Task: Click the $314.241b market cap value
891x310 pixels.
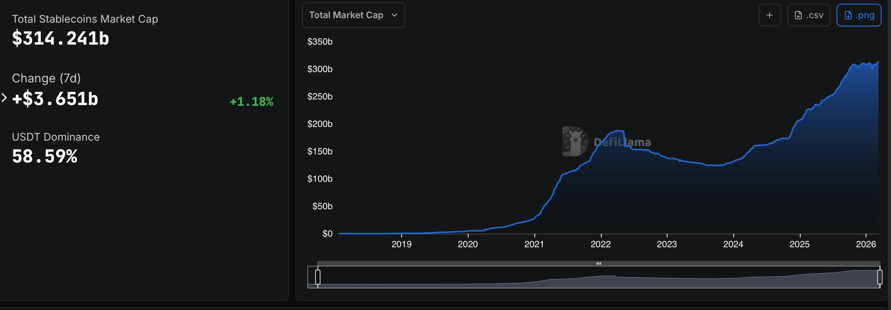Action: click(x=61, y=38)
